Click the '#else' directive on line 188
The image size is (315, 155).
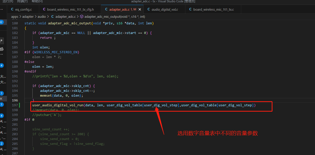coord(29,62)
